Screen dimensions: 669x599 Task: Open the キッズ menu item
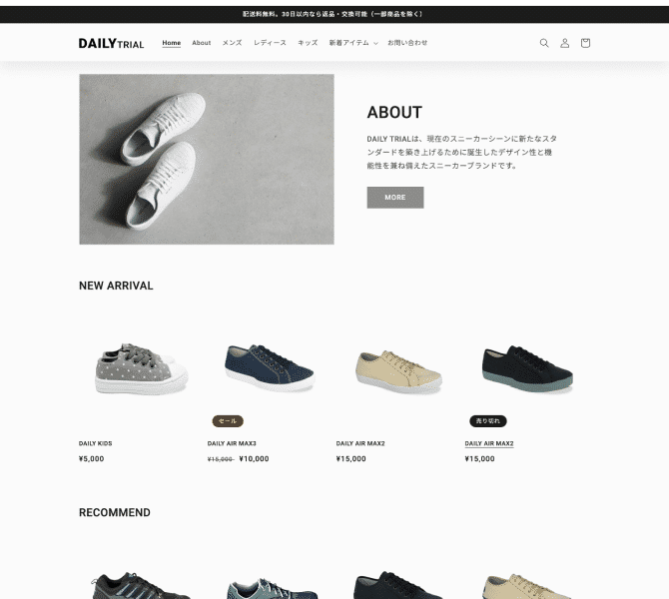(x=308, y=43)
